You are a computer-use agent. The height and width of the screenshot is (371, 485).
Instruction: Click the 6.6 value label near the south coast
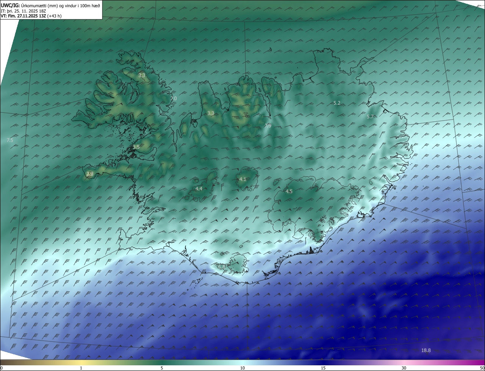tap(222, 267)
